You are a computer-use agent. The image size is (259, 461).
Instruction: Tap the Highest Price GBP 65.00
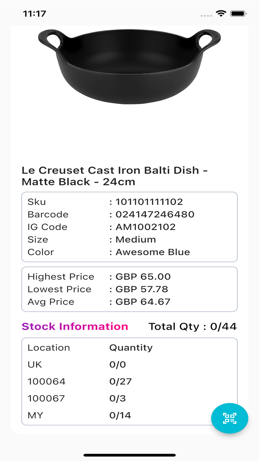point(143,277)
